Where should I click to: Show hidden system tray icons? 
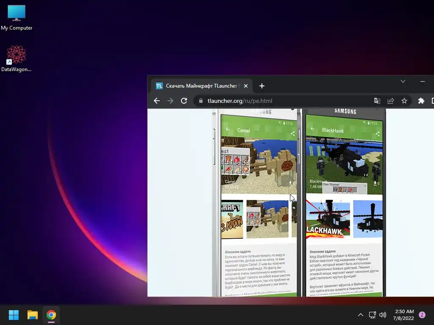click(x=360, y=315)
